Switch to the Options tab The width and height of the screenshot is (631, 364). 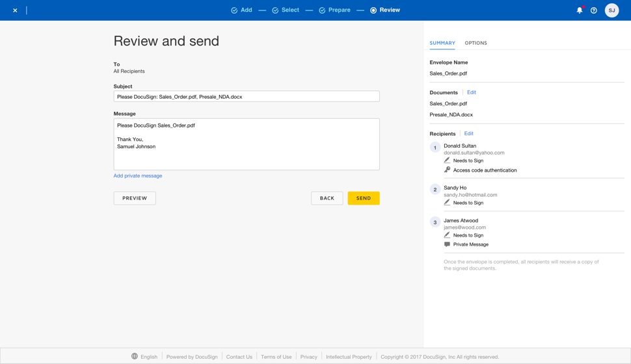476,43
